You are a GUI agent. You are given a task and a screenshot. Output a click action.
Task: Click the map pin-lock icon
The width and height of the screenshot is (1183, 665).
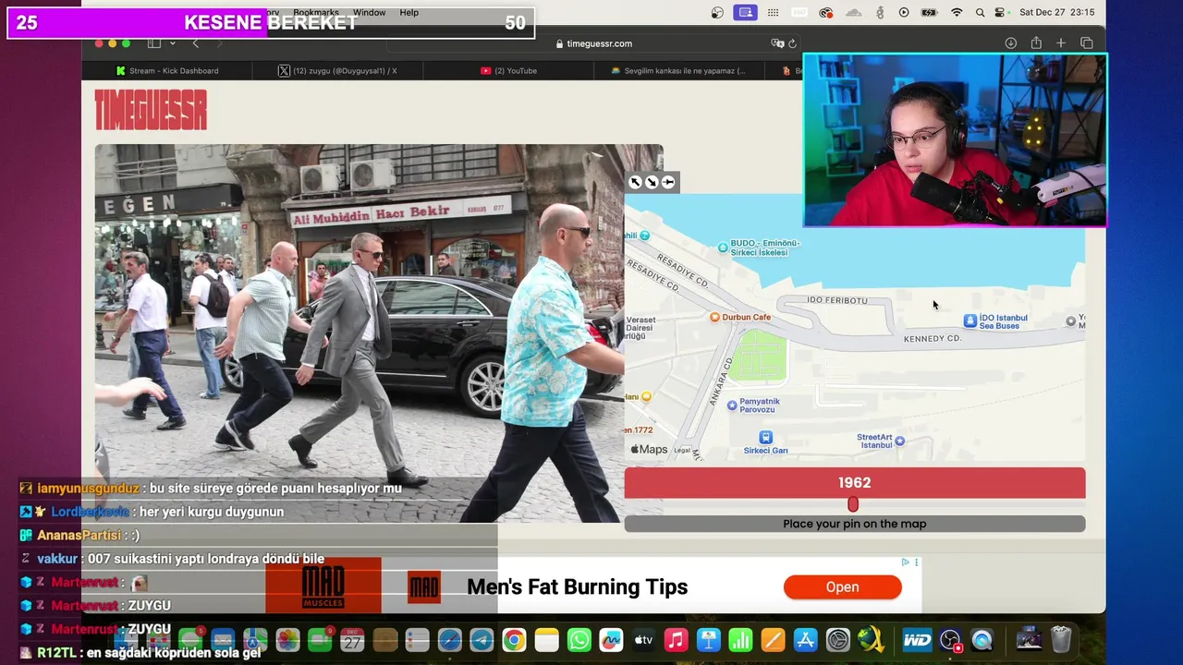click(668, 182)
